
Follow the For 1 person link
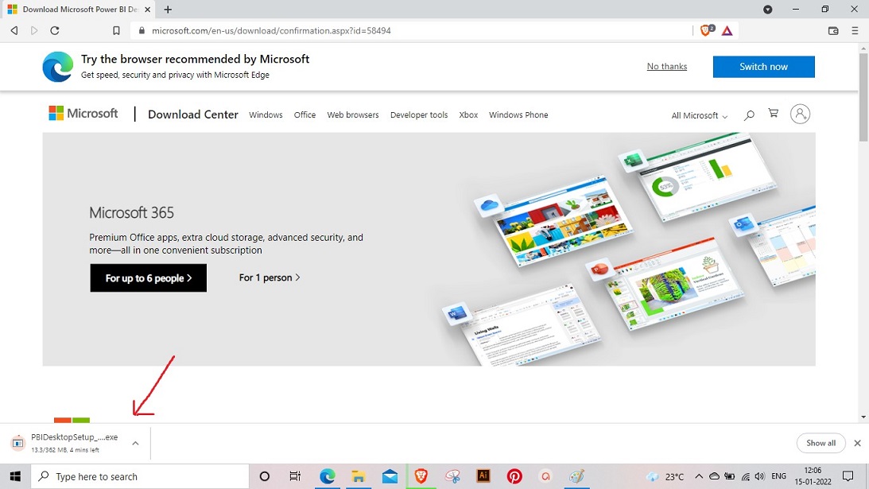[x=270, y=277]
